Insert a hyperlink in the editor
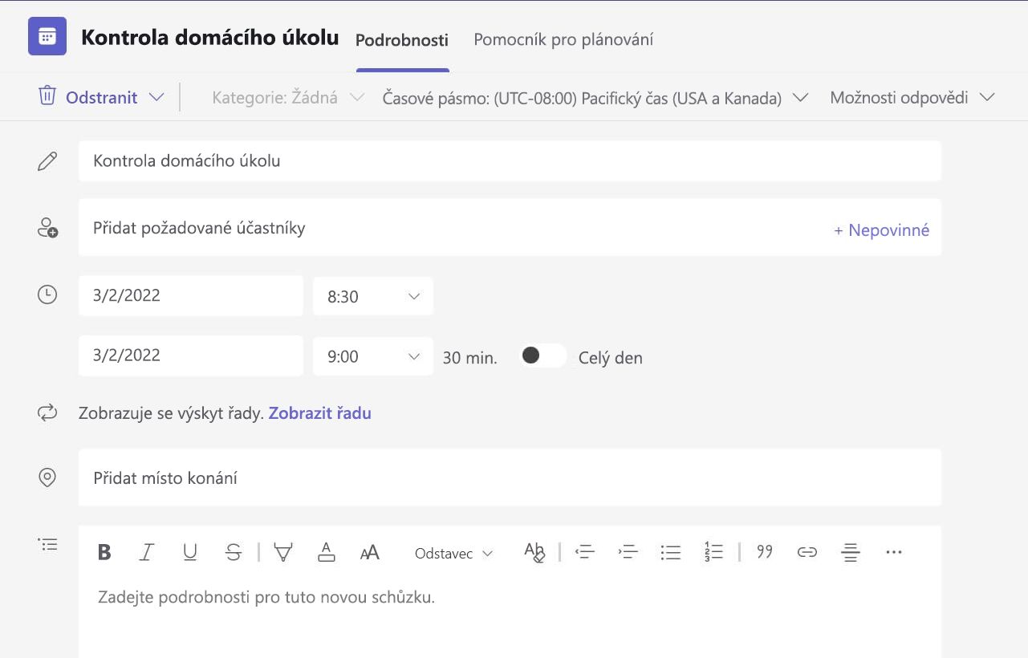The image size is (1028, 658). (x=807, y=552)
